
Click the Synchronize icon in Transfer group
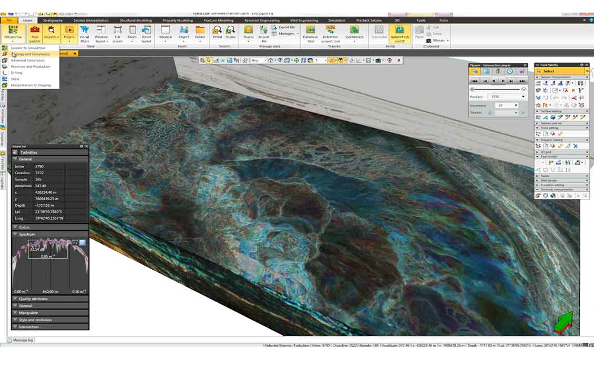click(x=355, y=33)
